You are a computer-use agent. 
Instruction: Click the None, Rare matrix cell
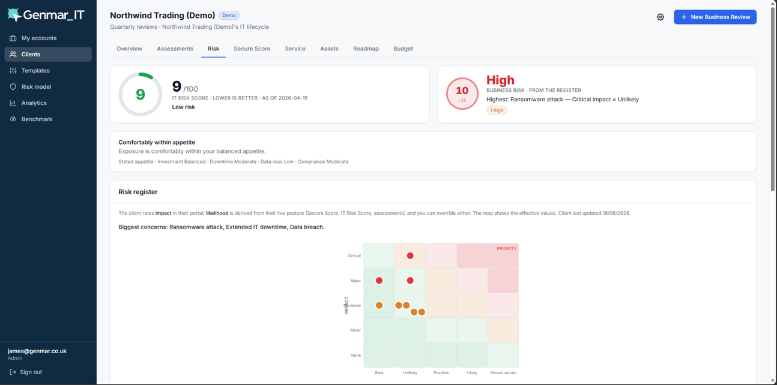pos(379,355)
